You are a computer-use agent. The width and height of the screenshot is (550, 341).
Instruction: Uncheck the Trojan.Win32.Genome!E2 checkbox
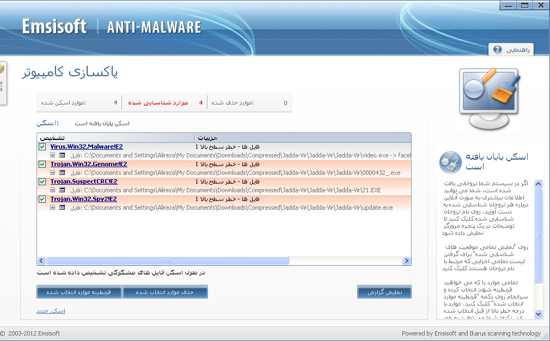[42, 164]
